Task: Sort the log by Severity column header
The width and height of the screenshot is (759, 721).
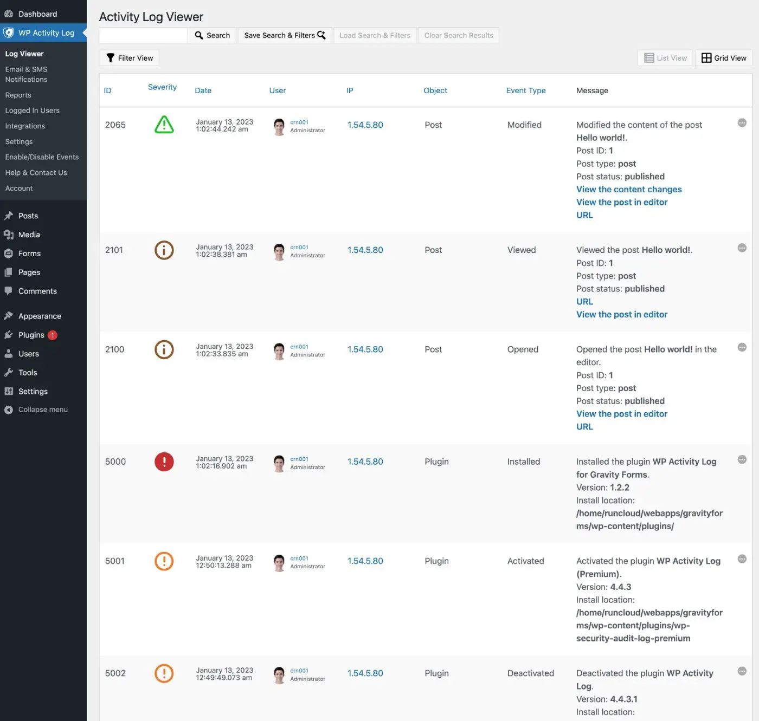Action: click(x=162, y=87)
